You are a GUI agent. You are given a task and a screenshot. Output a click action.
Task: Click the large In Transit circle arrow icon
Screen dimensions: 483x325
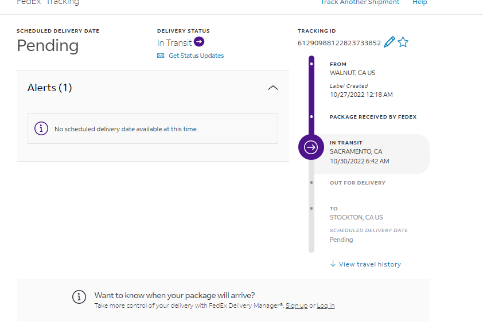tap(311, 147)
